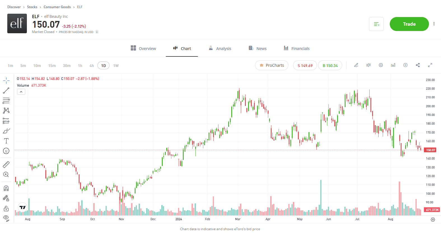
Task: Open the emoji icons tool
Action: 6,151
